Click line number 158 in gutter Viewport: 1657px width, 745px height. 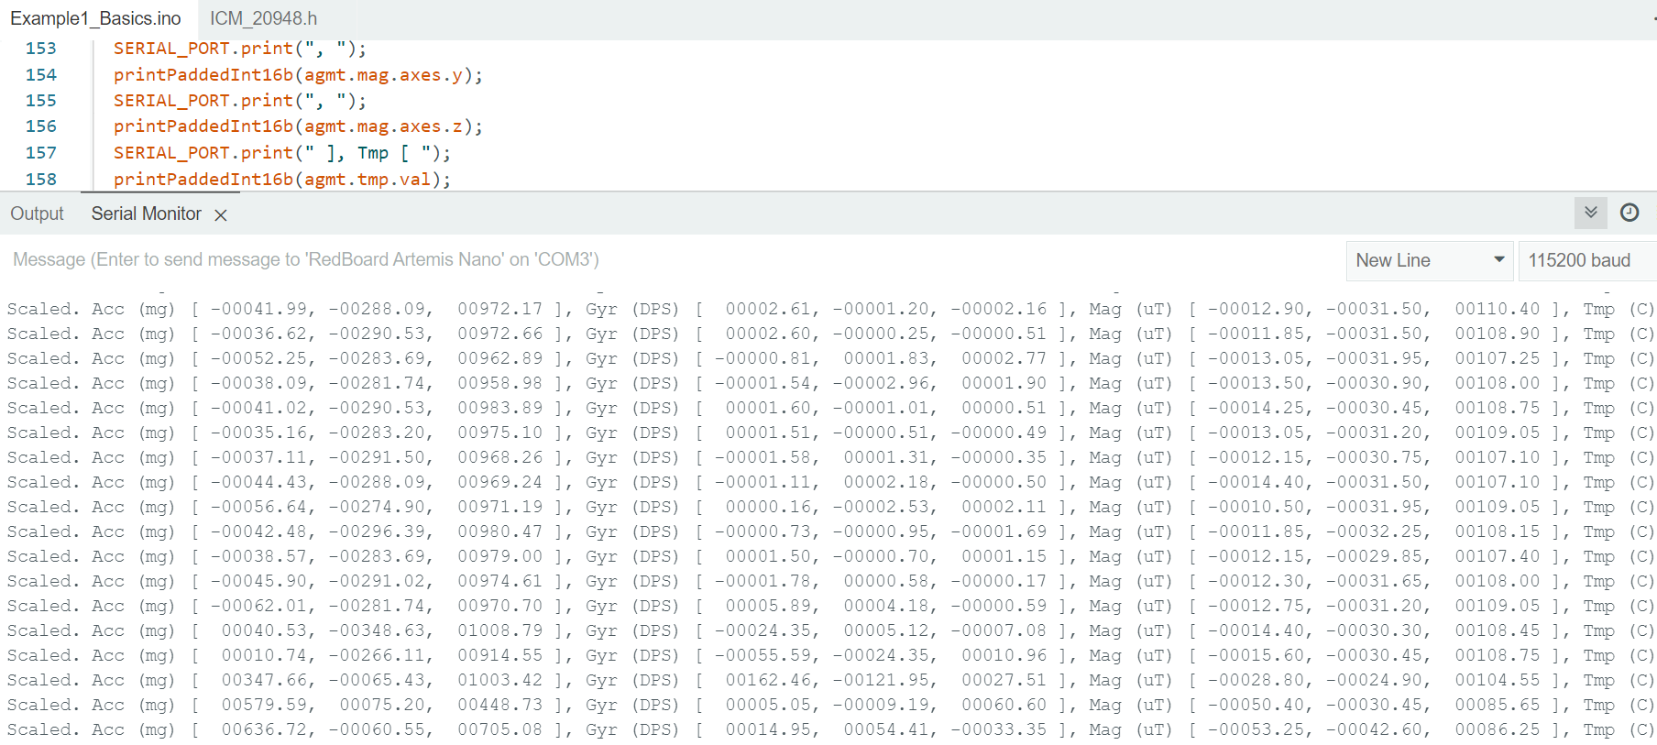[x=41, y=180]
